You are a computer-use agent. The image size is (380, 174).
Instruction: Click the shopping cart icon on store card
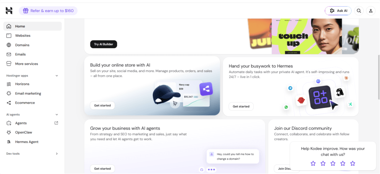click(175, 104)
